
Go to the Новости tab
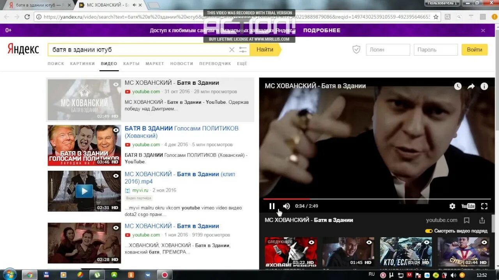click(182, 63)
